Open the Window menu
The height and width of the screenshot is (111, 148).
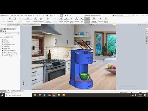coord(30,15)
